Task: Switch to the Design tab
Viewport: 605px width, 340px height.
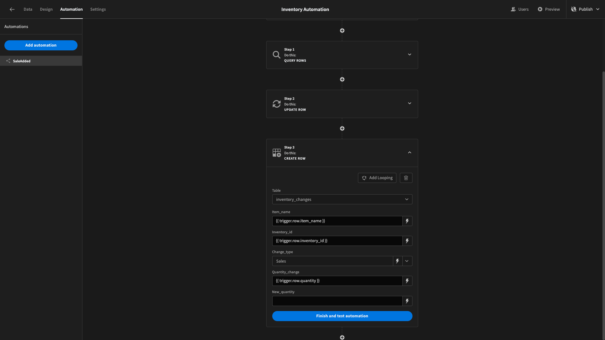Action: pos(46,9)
